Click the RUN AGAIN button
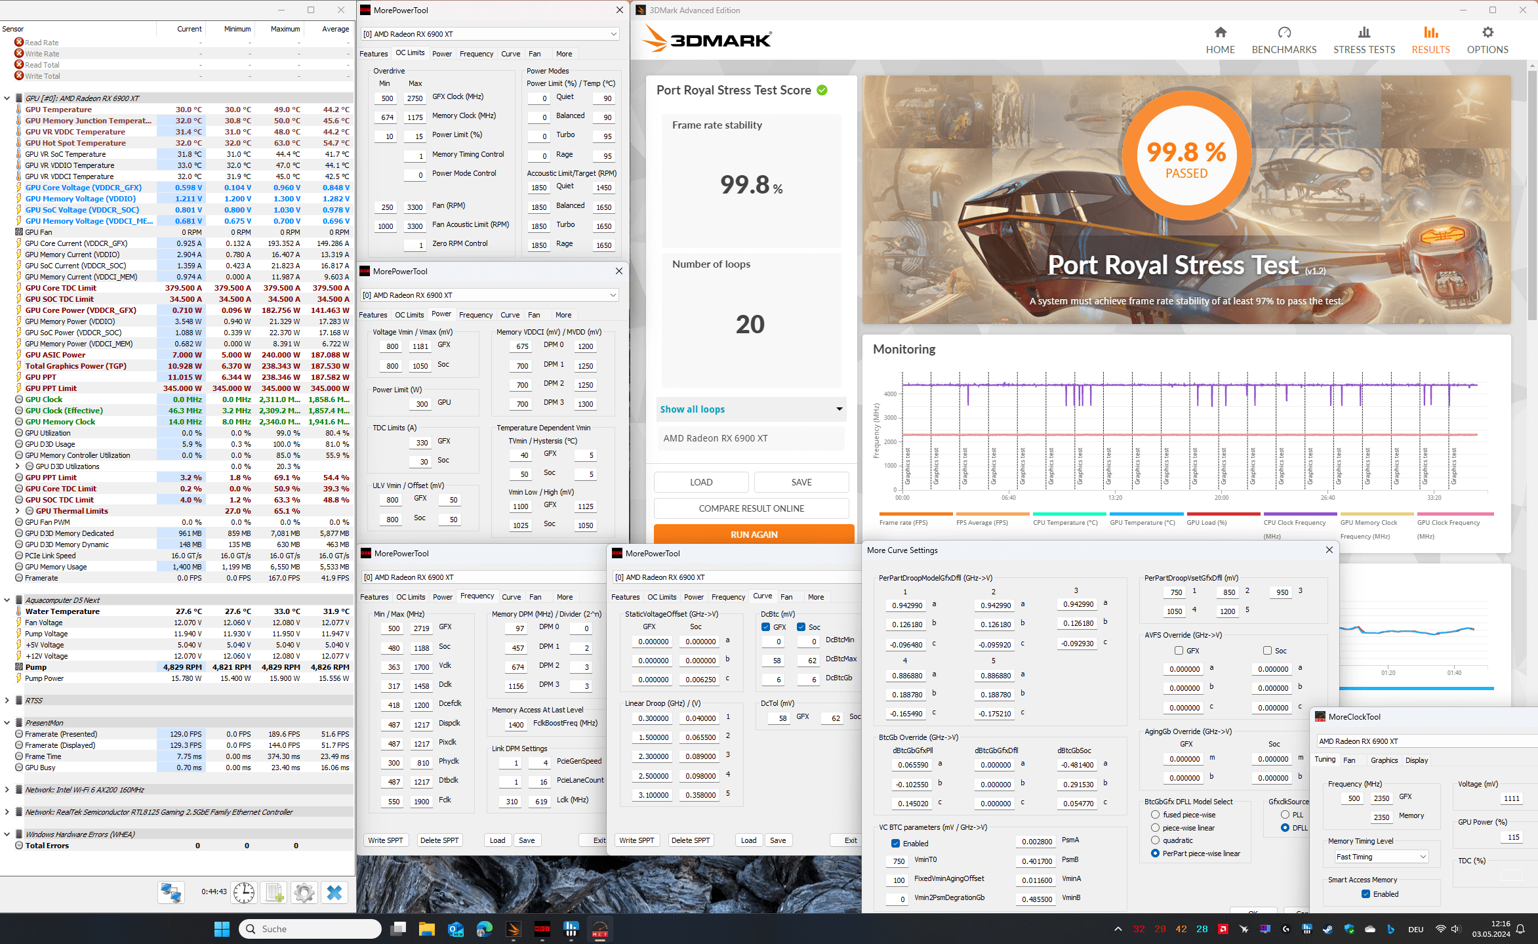The height and width of the screenshot is (944, 1538). pyautogui.click(x=754, y=535)
